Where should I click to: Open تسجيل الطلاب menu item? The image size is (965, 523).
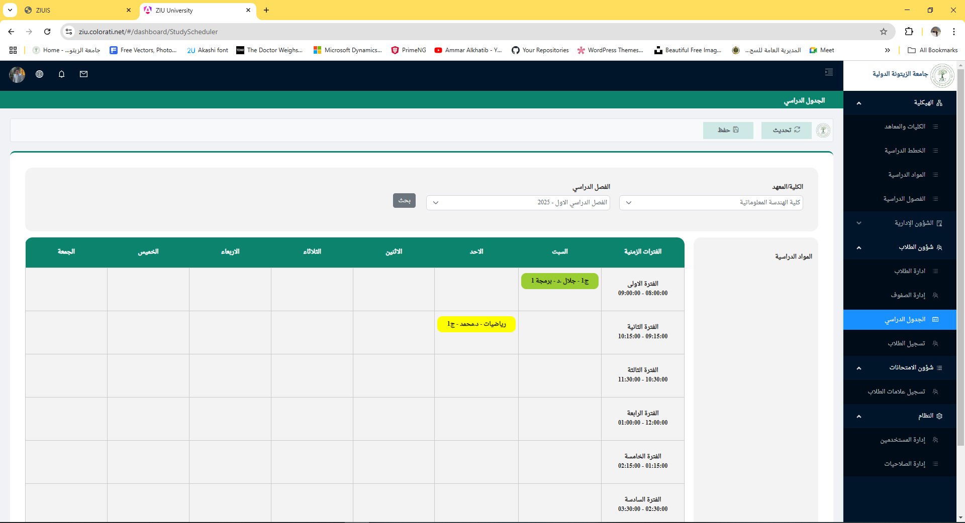pos(900,344)
